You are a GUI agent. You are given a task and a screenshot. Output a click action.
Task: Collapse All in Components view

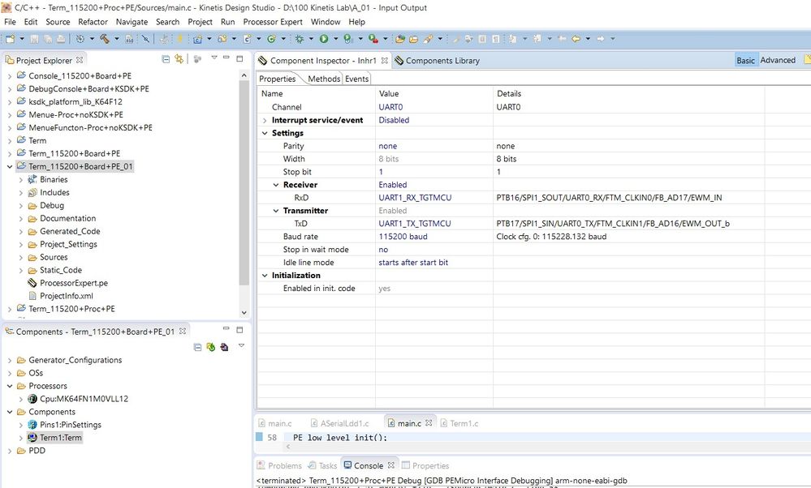[x=197, y=347]
